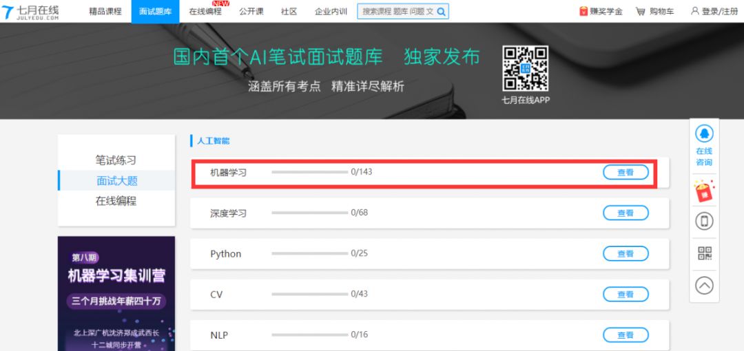Open the 公开课 nav item
744x351 pixels.
pos(251,12)
